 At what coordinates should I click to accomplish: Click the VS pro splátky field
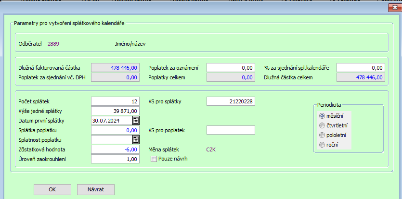[x=231, y=101]
